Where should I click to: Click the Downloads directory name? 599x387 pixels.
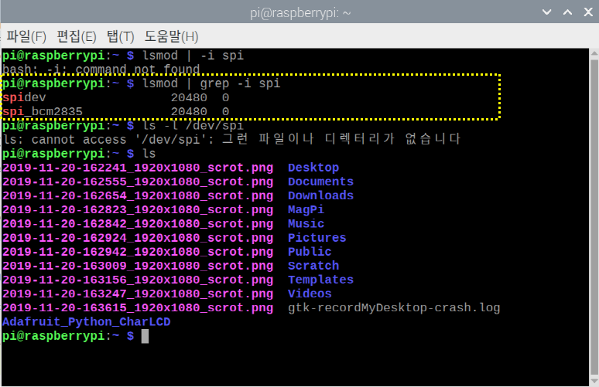[320, 195]
